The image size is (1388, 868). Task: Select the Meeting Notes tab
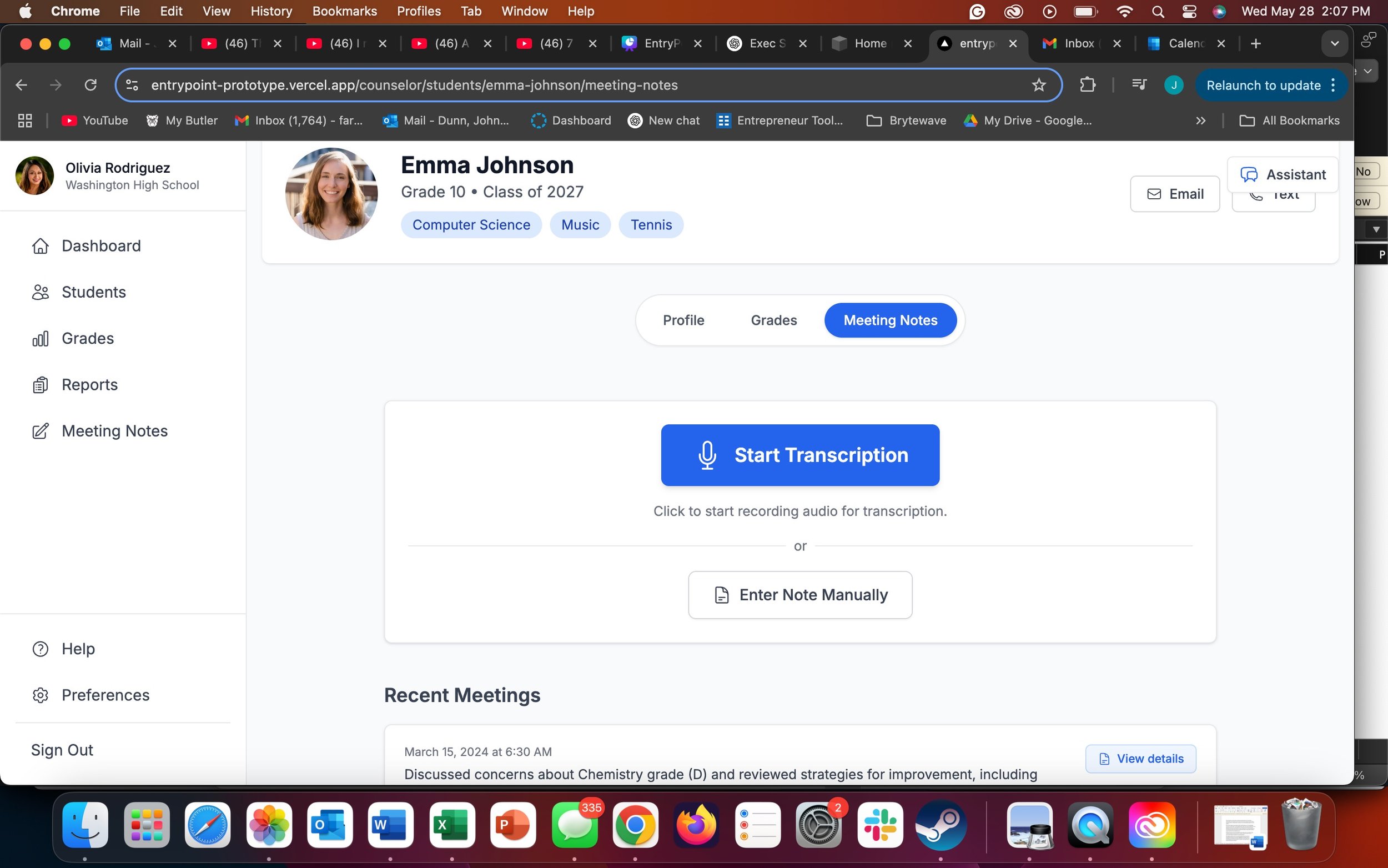(890, 320)
